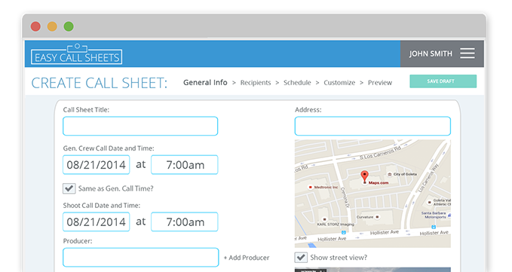Click the John Smith user name
Viewport: 512px width, 272px height.
coord(431,53)
